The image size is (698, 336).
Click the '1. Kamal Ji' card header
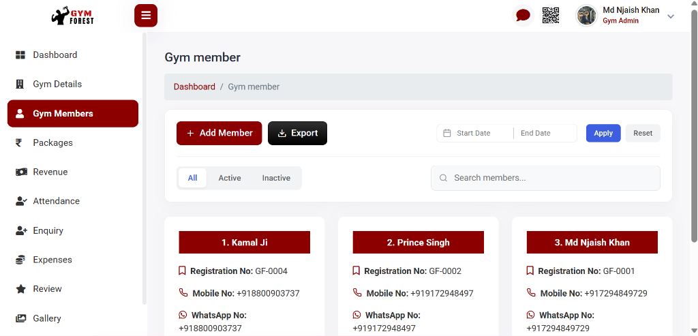point(245,243)
